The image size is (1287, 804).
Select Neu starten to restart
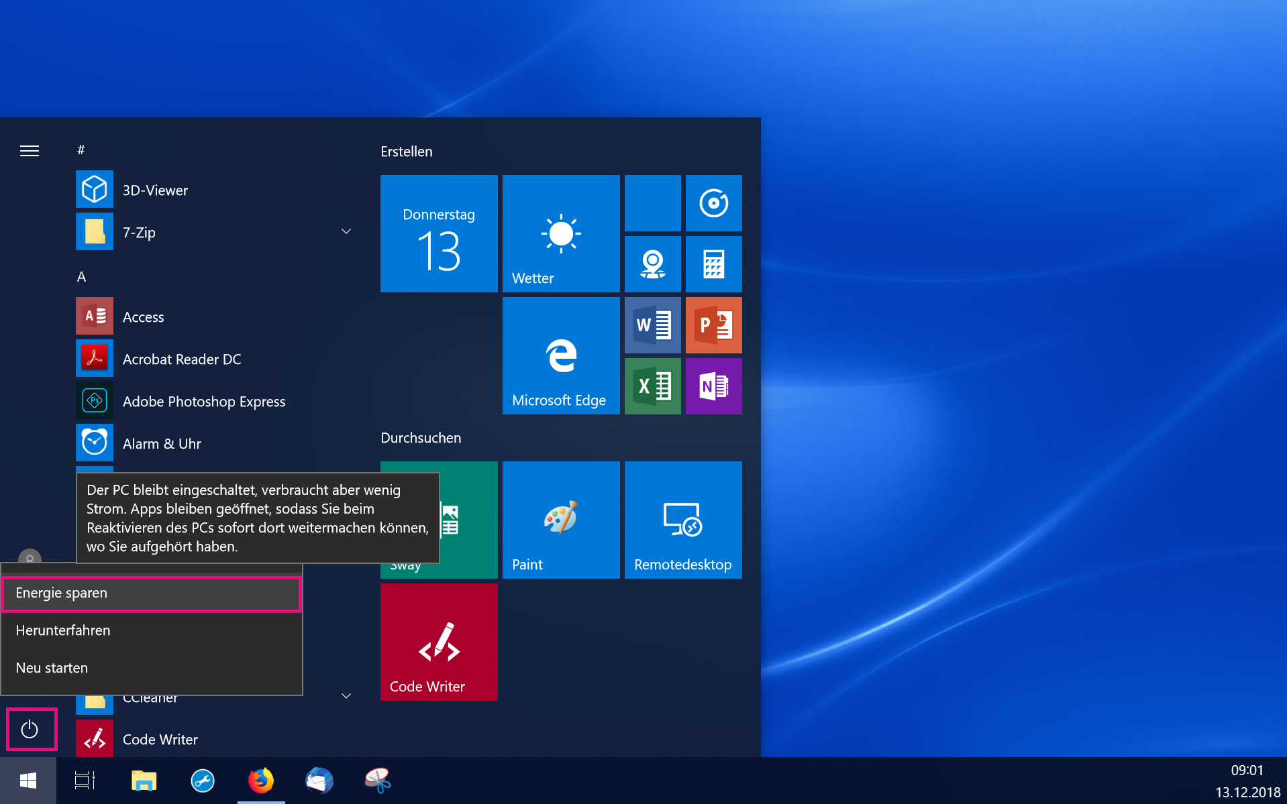point(152,669)
